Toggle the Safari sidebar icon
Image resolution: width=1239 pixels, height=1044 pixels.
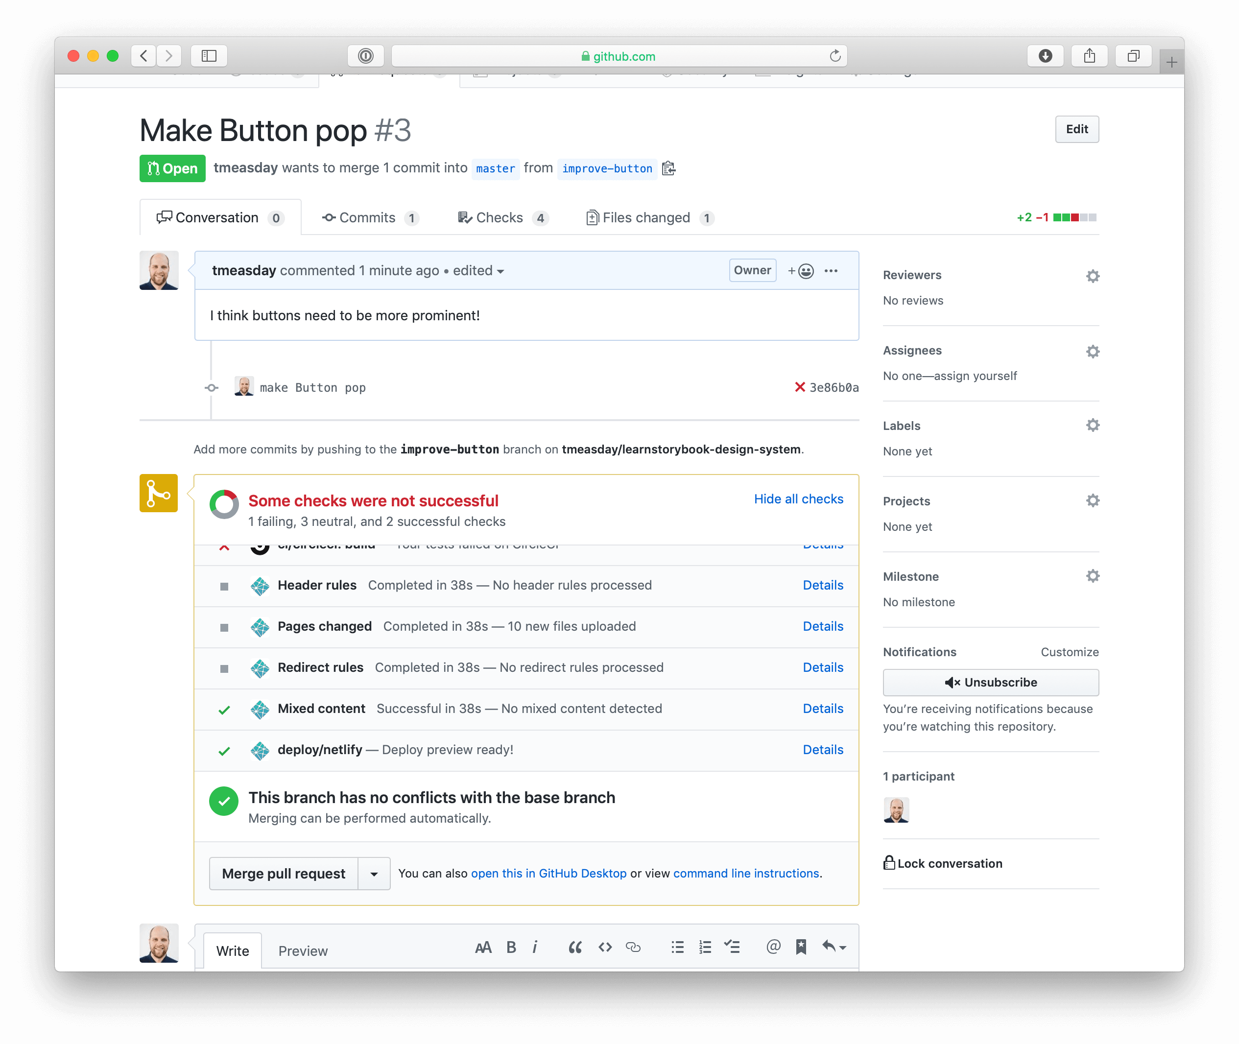point(209,56)
